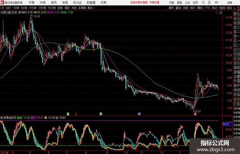Click the MA5: 8.38 indicator value
Viewport: 240px width, 154px height.
(x=27, y=12)
